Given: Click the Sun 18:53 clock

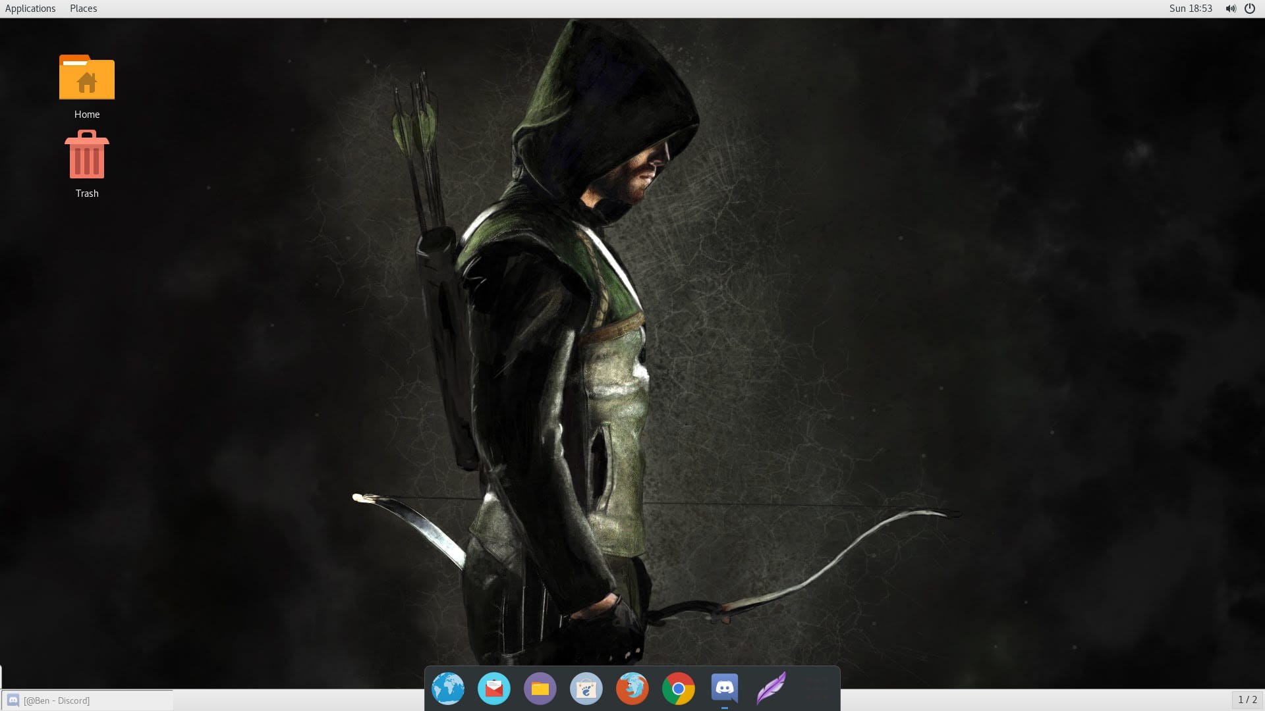Looking at the screenshot, I should point(1191,9).
